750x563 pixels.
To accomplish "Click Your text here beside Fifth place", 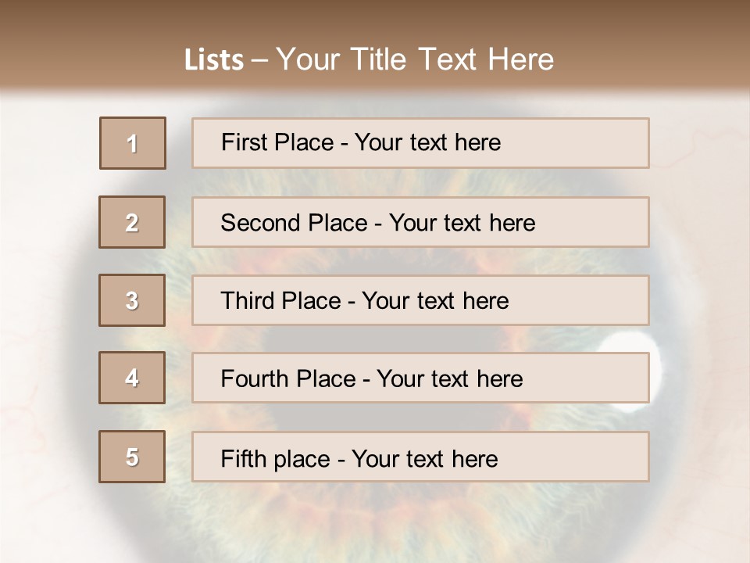I will [425, 458].
